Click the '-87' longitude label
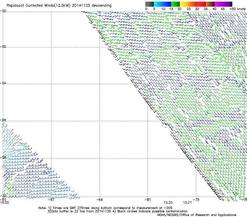This screenshot has width=247, height=217. 51,200
